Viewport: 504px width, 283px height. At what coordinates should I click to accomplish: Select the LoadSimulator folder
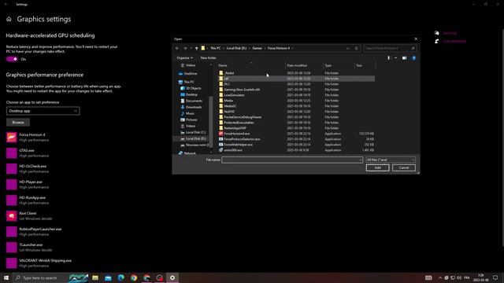click(x=296, y=95)
